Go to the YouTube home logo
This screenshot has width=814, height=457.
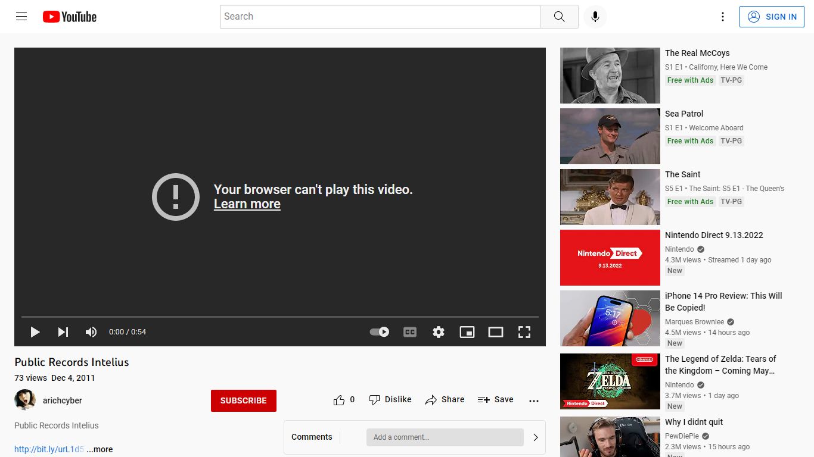click(x=70, y=17)
